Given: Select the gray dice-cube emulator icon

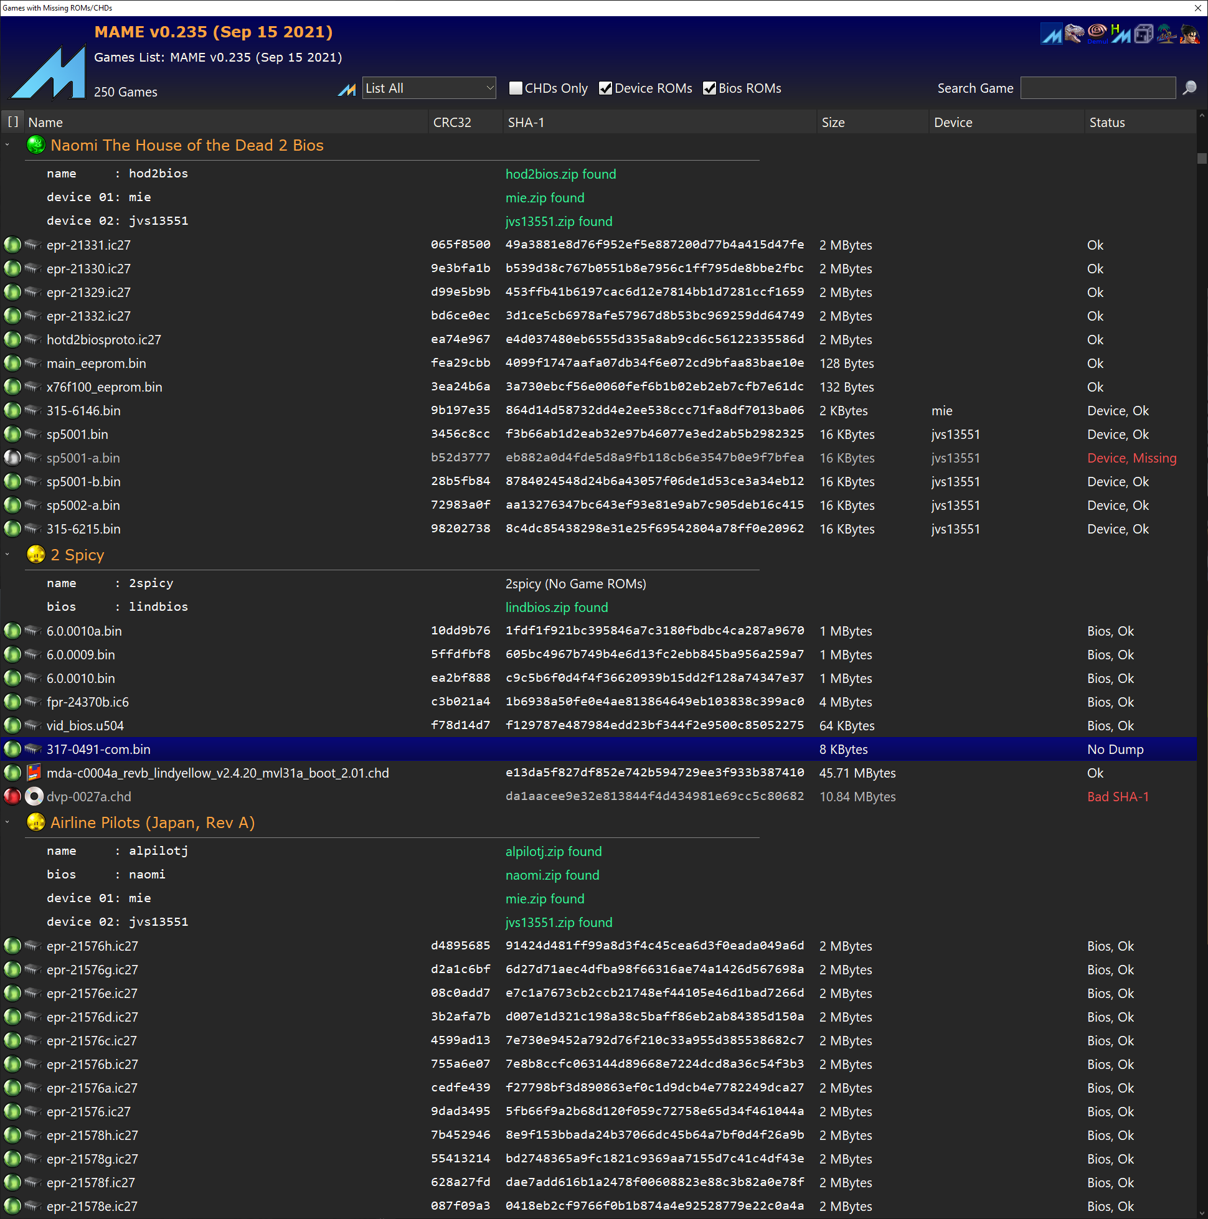Looking at the screenshot, I should tap(1143, 34).
